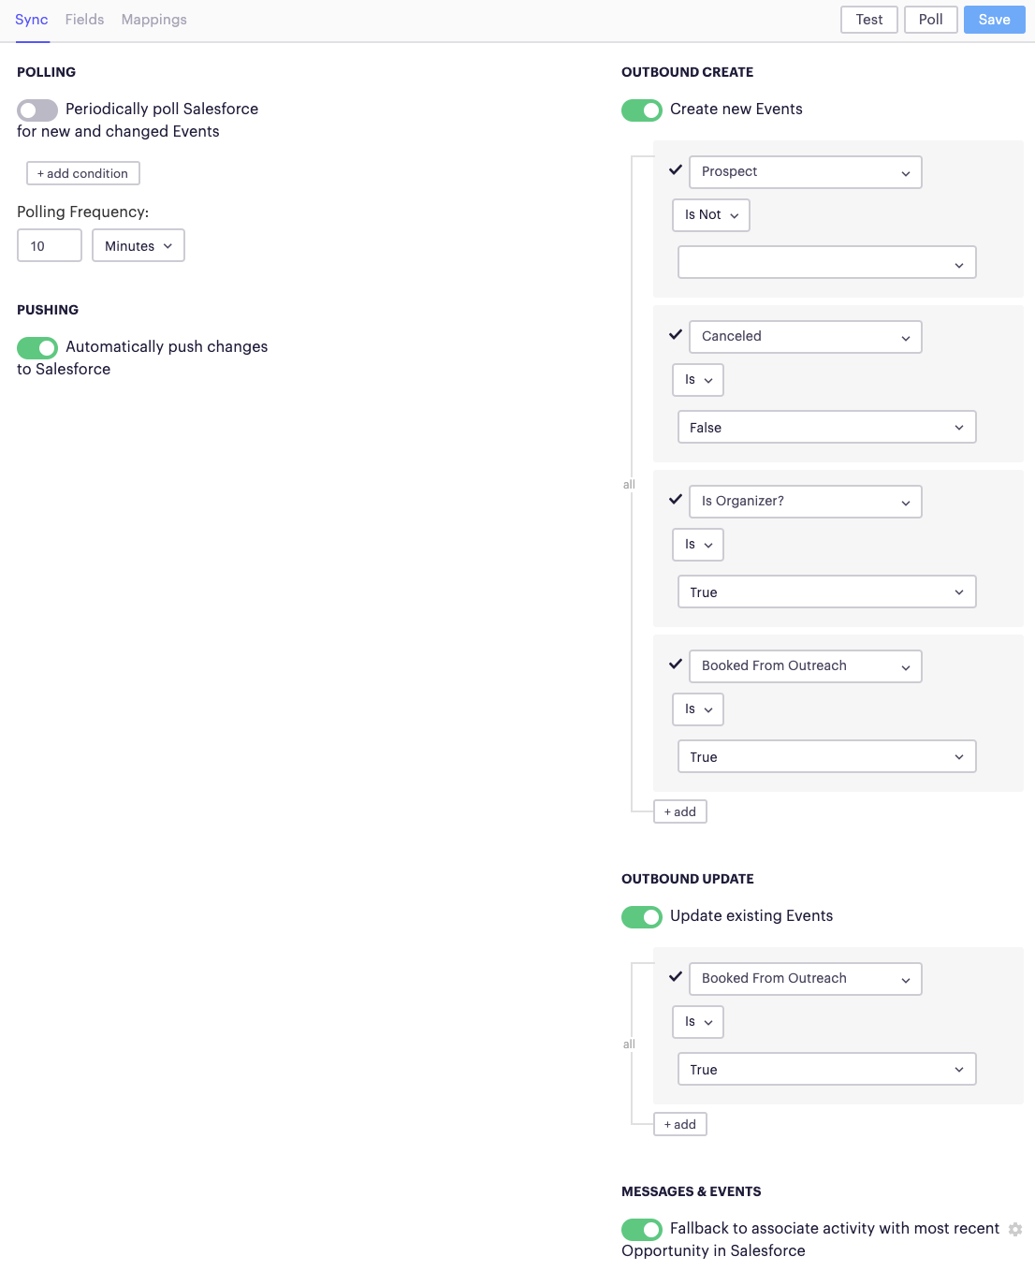Disable automatic pushing of changes to Salesforce
This screenshot has width=1035, height=1271.
click(x=37, y=347)
